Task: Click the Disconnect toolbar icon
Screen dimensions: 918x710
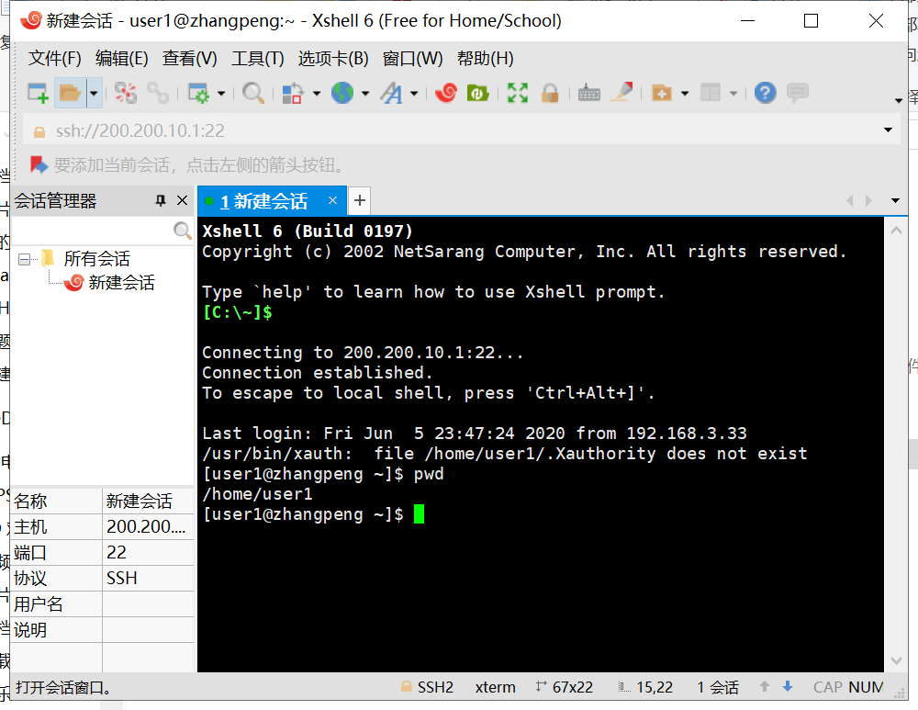Action: tap(125, 93)
